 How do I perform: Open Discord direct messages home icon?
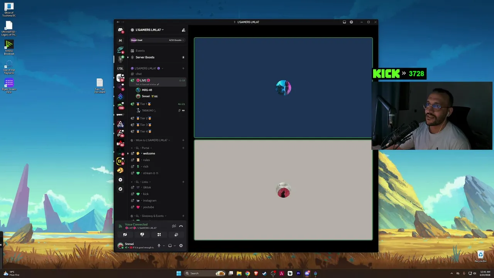(x=120, y=30)
